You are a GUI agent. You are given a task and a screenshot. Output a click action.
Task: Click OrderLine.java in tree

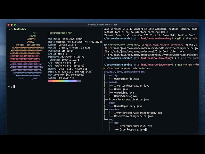tap(124, 93)
